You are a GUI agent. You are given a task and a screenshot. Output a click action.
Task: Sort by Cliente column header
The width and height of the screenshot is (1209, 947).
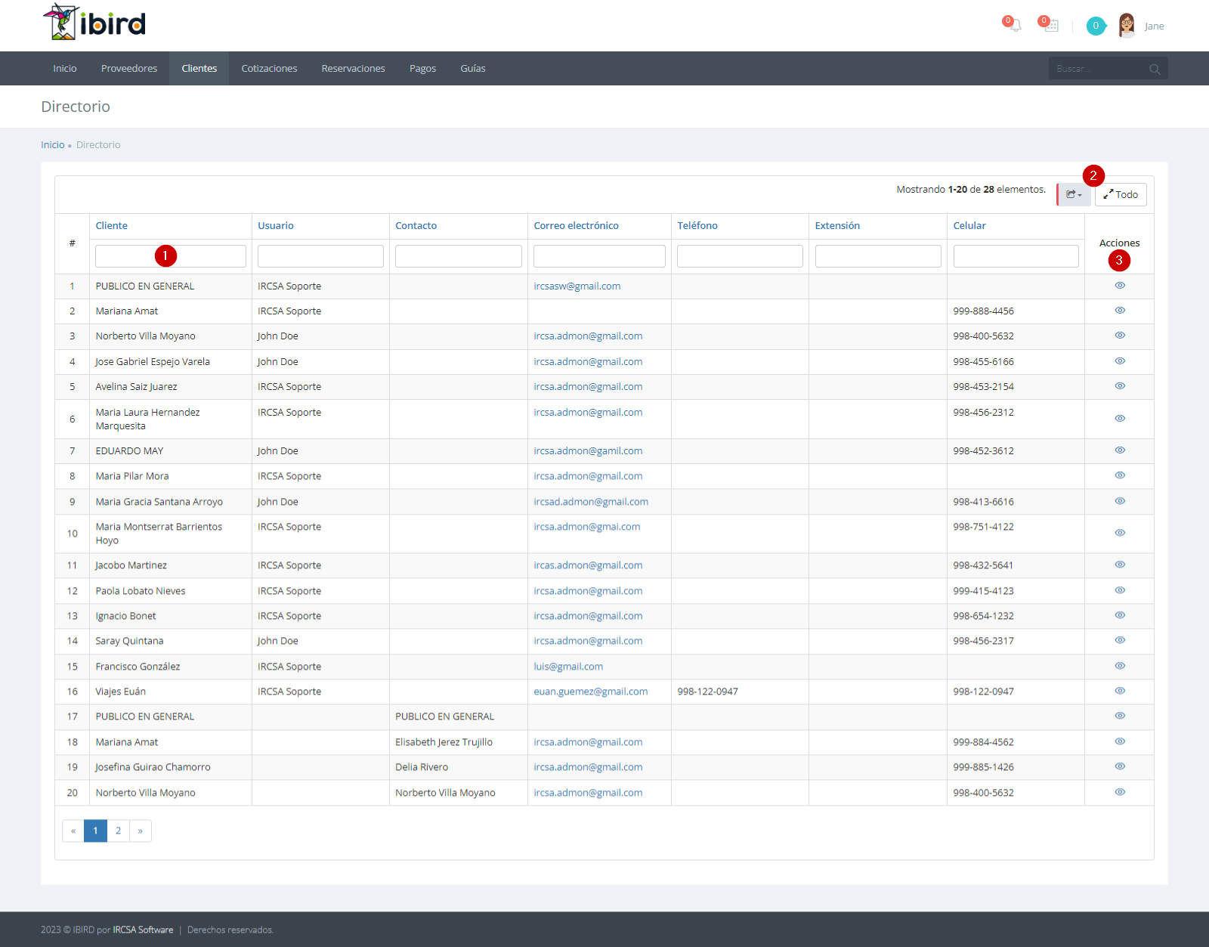tap(112, 226)
